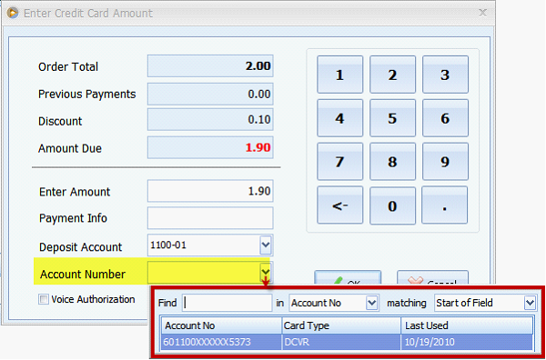Open the Deposit Account dropdown arrow
This screenshot has height=360, width=546.
pos(266,245)
